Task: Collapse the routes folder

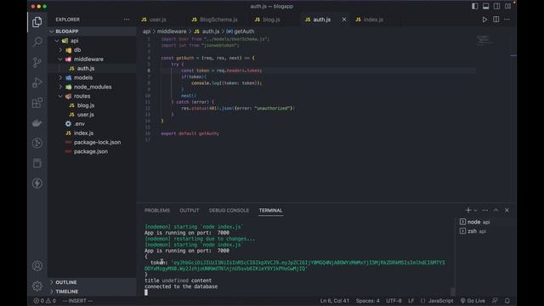Action: click(x=92, y=96)
